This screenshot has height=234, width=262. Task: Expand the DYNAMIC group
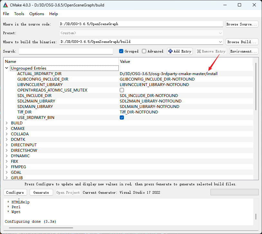pyautogui.click(x=7, y=156)
